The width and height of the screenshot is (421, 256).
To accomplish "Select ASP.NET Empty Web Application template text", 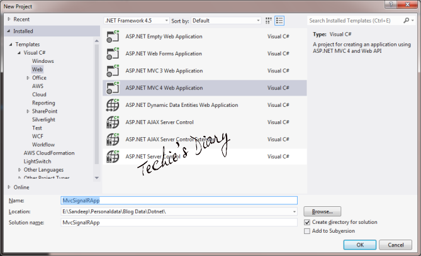I will tap(164, 36).
